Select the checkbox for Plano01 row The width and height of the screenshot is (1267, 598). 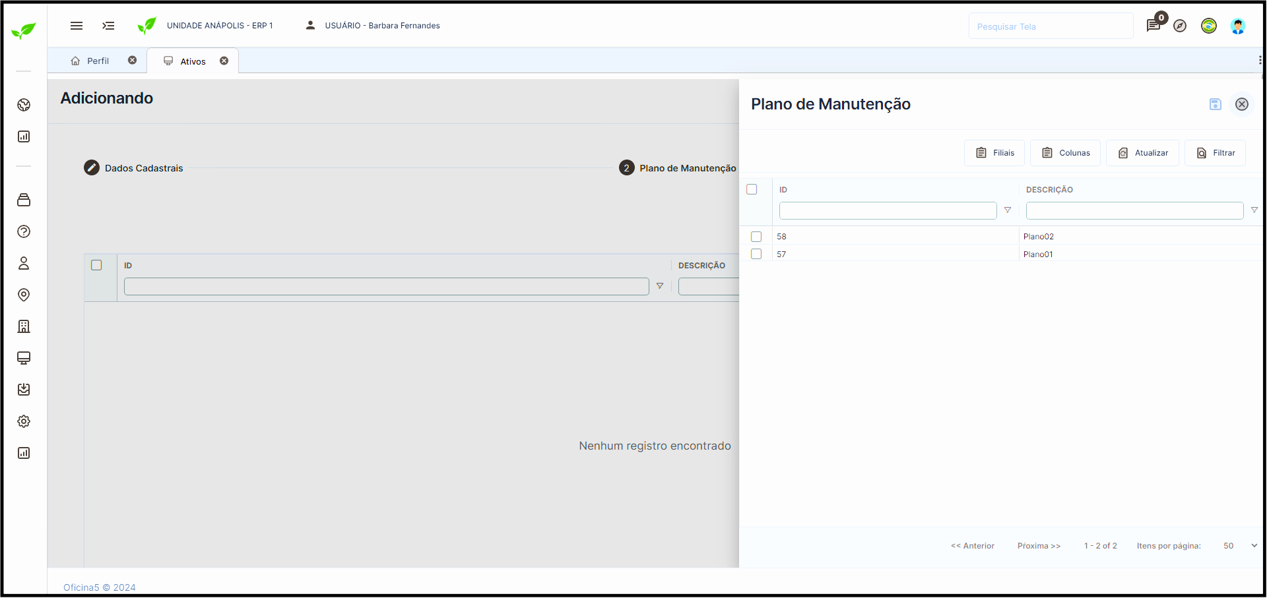click(x=756, y=254)
